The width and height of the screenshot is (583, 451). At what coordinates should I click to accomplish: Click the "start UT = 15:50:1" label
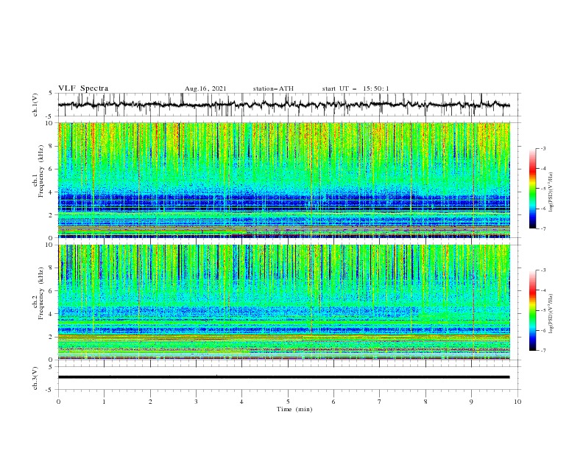356,88
